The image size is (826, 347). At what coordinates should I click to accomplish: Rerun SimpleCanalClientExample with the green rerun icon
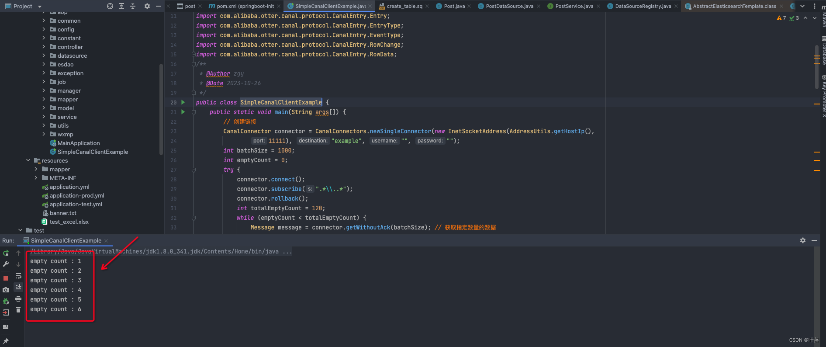[x=6, y=253]
